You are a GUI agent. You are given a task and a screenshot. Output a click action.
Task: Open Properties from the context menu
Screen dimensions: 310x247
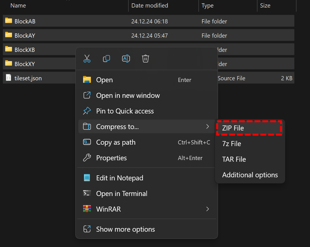click(147, 158)
